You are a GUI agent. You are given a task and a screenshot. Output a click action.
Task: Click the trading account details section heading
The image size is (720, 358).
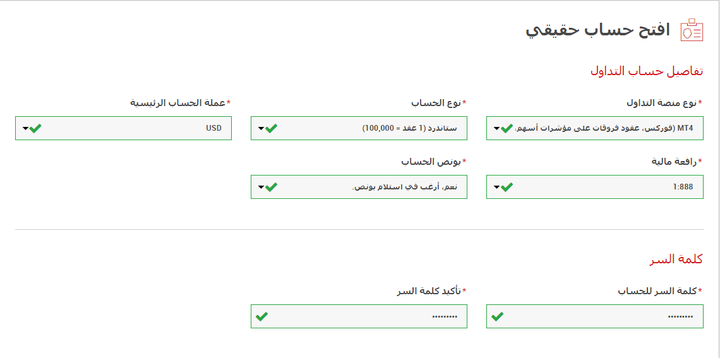point(646,71)
